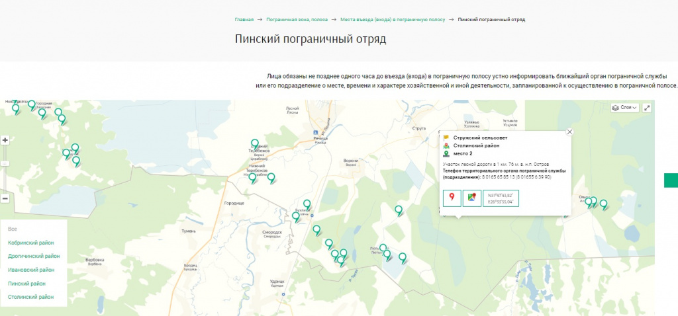Click the Участок лесной дороги description text

[x=496, y=165]
